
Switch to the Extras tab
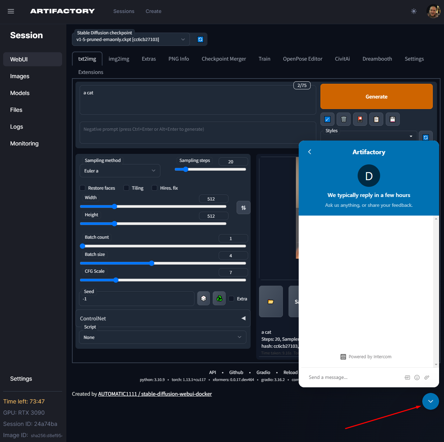tap(149, 59)
